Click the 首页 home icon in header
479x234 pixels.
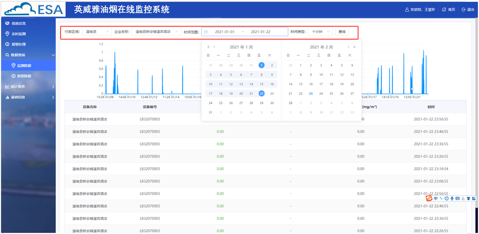(444, 10)
